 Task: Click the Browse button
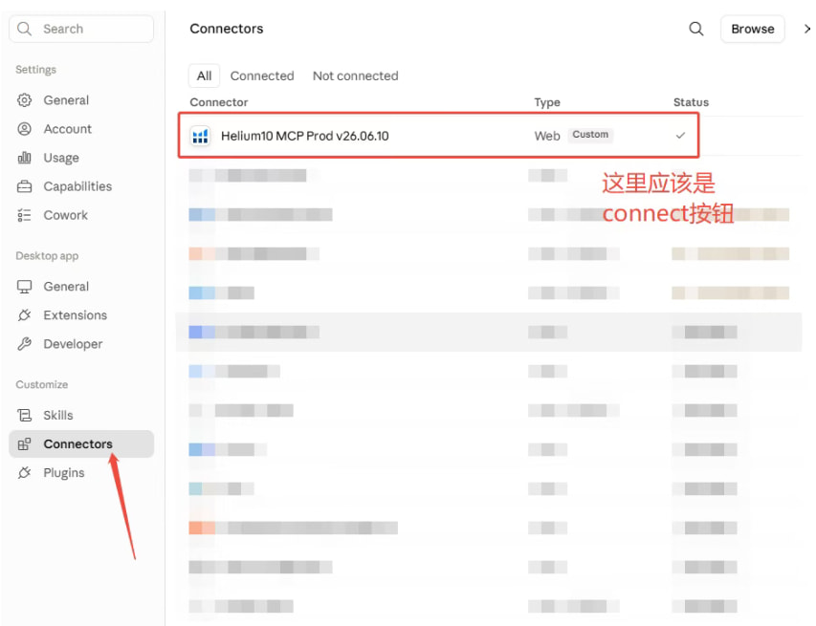(753, 29)
